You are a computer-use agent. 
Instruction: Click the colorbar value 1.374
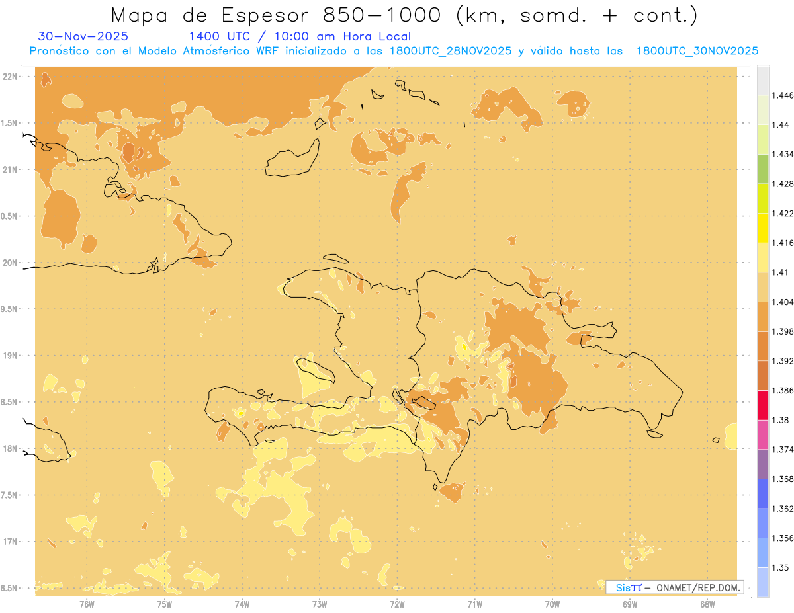pyautogui.click(x=783, y=450)
